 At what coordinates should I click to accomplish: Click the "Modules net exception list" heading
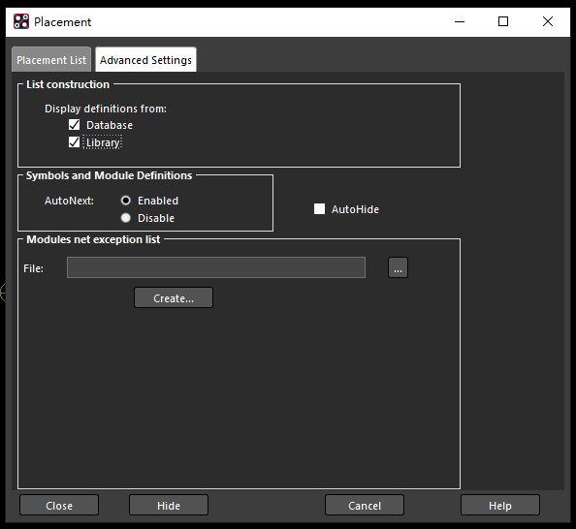point(93,239)
